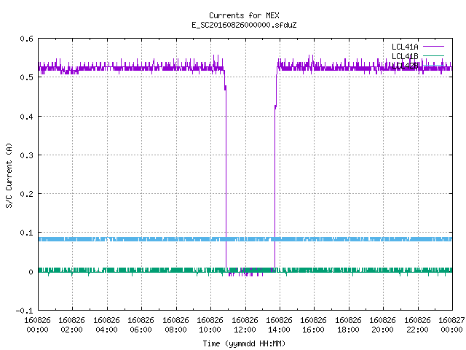Click the '160826 06:00' x-axis tick label
The height and width of the screenshot is (350, 466).
point(141,325)
